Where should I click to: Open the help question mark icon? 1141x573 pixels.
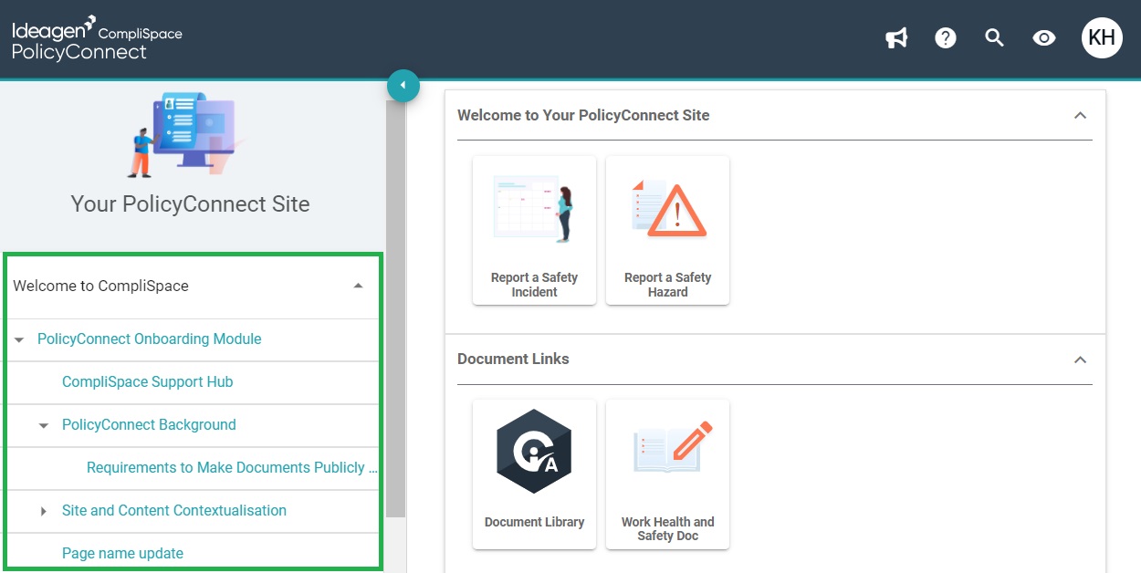point(946,37)
